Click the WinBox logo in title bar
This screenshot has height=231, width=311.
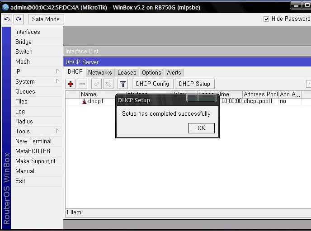tap(5, 7)
